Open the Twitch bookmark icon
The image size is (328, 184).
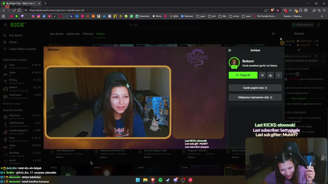[x=22, y=16]
